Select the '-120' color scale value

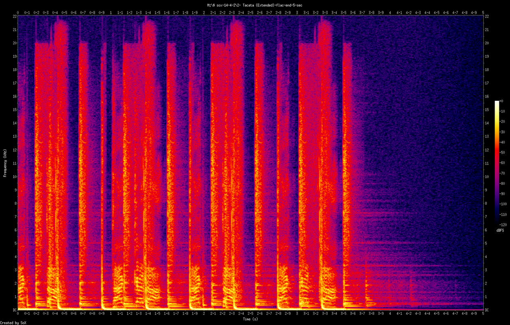pyautogui.click(x=503, y=225)
